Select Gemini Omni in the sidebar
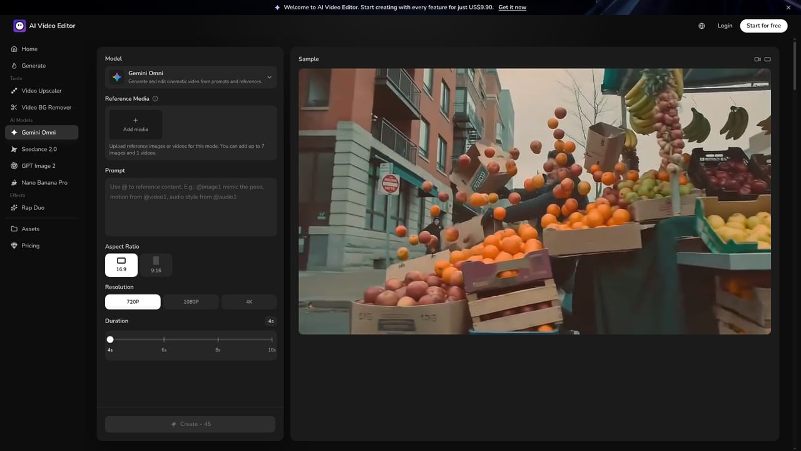801x451 pixels. tap(41, 133)
